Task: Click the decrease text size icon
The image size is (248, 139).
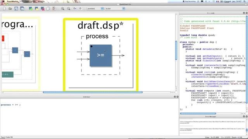Action: point(81,8)
